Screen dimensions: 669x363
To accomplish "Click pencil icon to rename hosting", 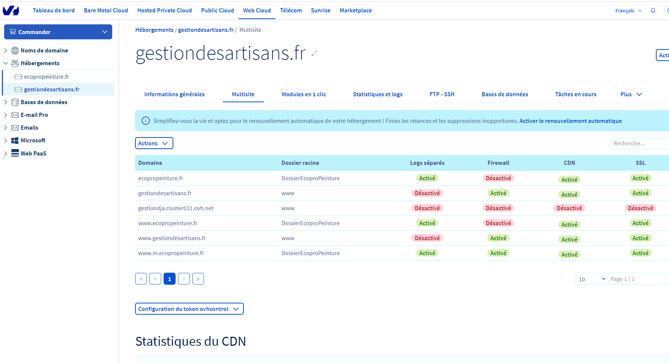I will [314, 54].
